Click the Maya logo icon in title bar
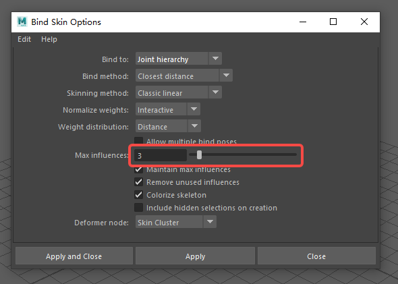Screen dimensions: 398x284 coord(22,22)
